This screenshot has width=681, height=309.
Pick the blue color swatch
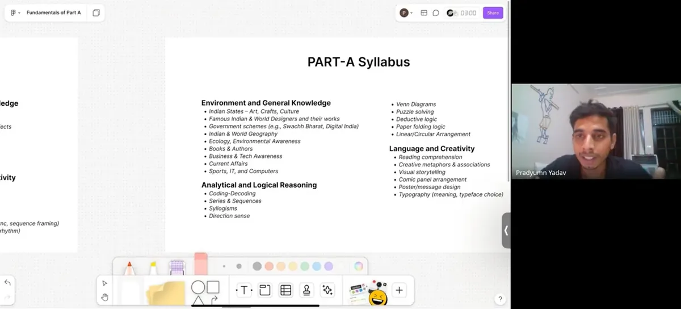click(x=317, y=266)
